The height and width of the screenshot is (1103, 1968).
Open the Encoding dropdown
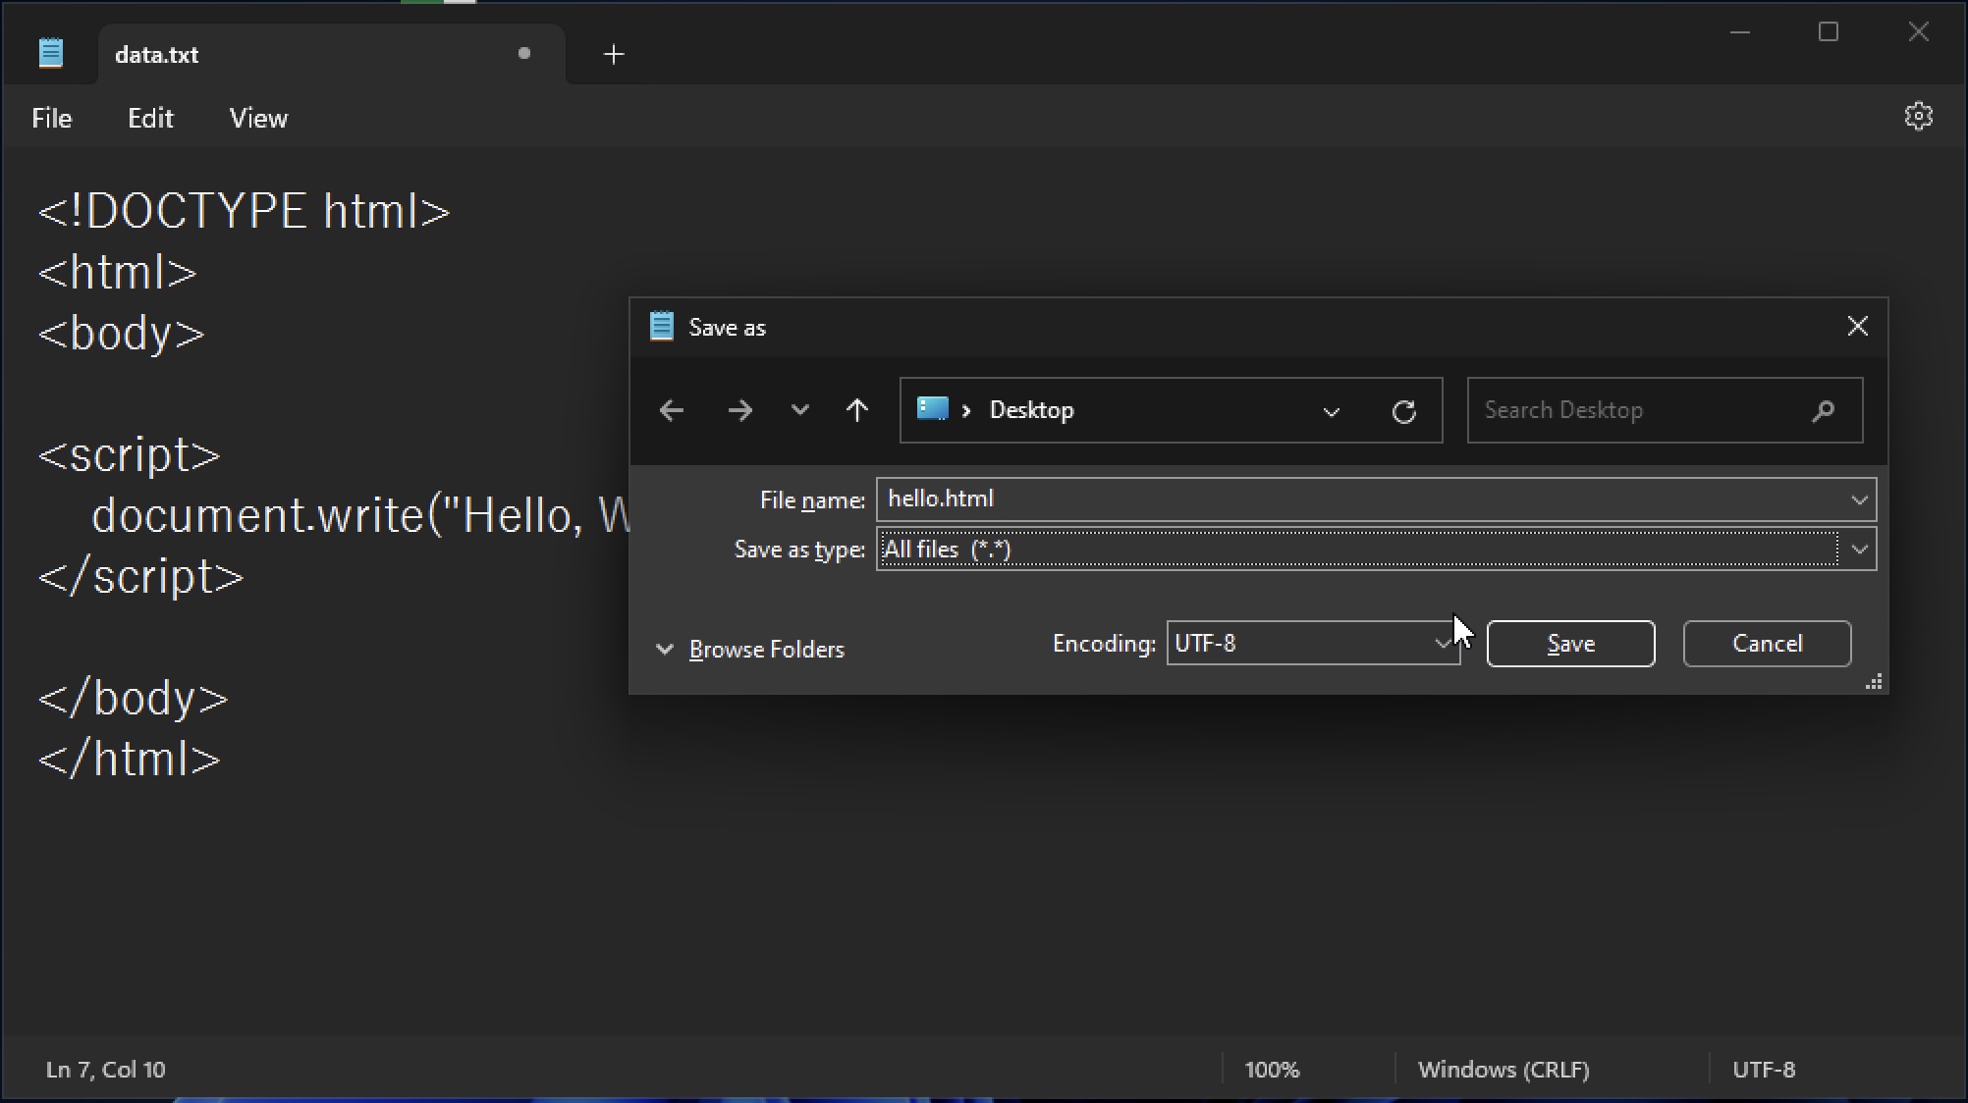(1441, 644)
